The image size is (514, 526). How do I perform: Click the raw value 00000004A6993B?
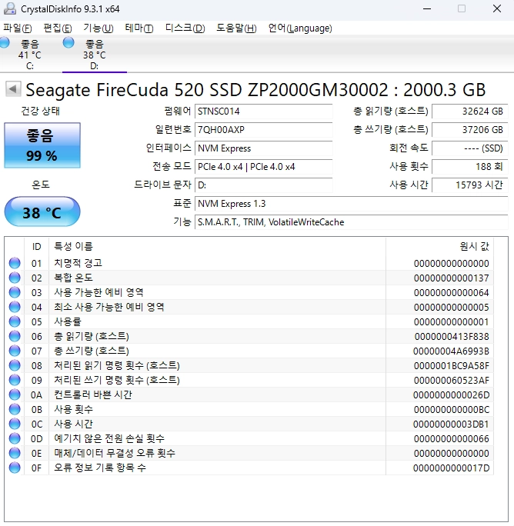click(451, 351)
